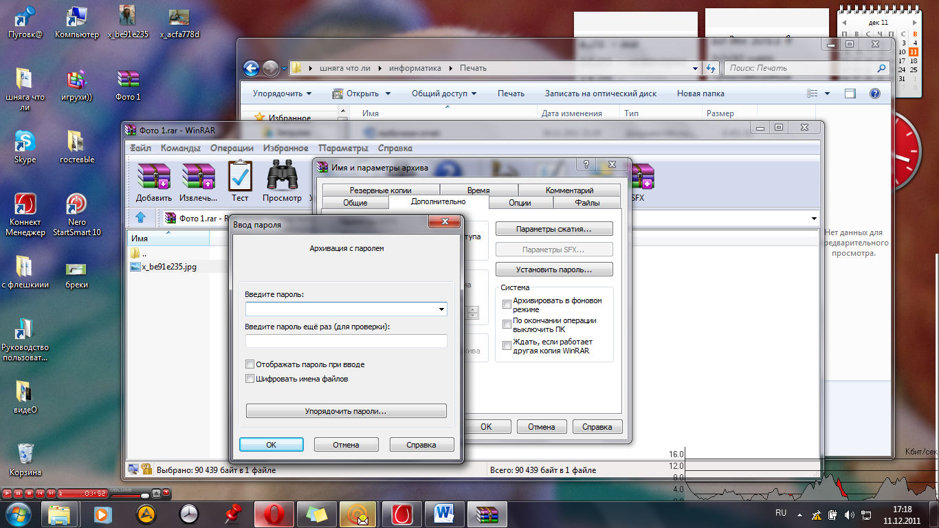
Task: Switch to Общие tab
Action: pyautogui.click(x=355, y=203)
